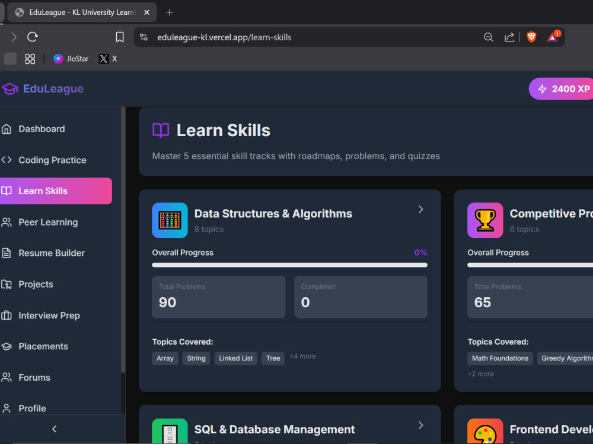Screen dimensions: 593x444
Task: Open the Dashboard menu item
Action: tap(56, 129)
